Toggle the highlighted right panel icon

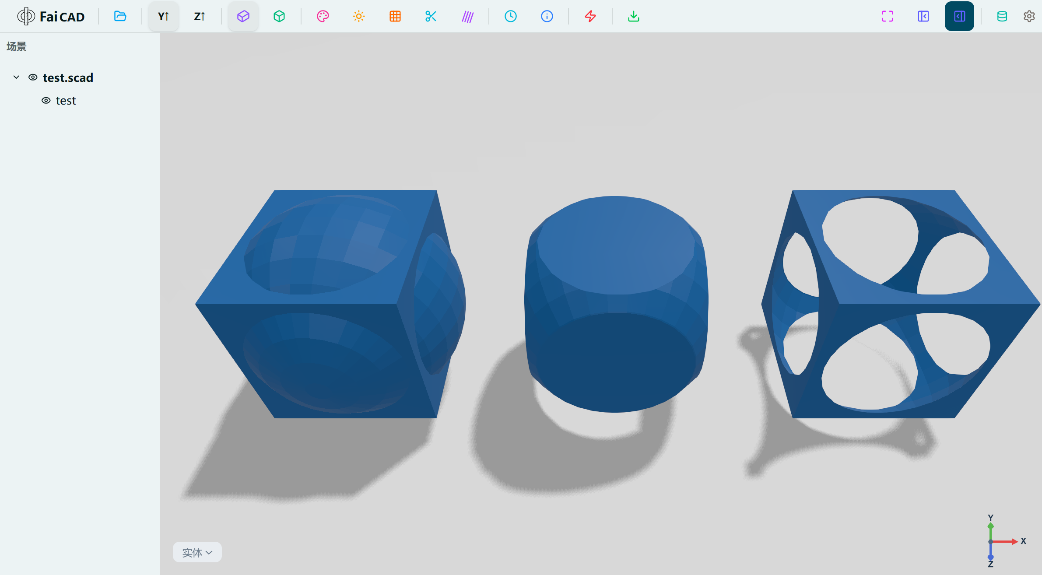coord(959,16)
